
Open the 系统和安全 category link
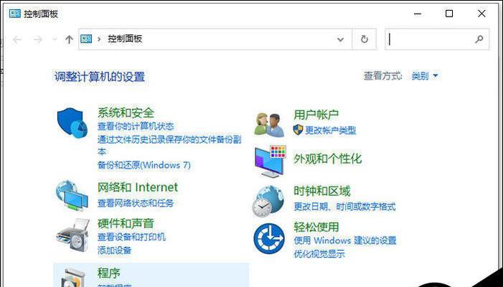tap(126, 113)
